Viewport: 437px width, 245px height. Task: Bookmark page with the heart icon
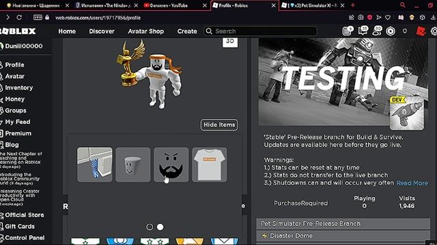click(388, 18)
